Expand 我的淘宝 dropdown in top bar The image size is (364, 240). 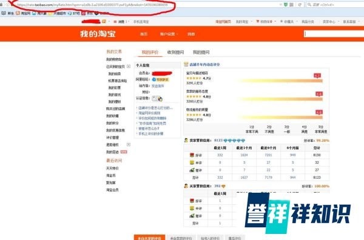(x=244, y=22)
